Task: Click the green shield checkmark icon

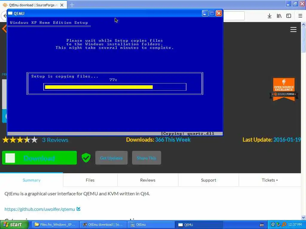Action: pyautogui.click(x=86, y=158)
